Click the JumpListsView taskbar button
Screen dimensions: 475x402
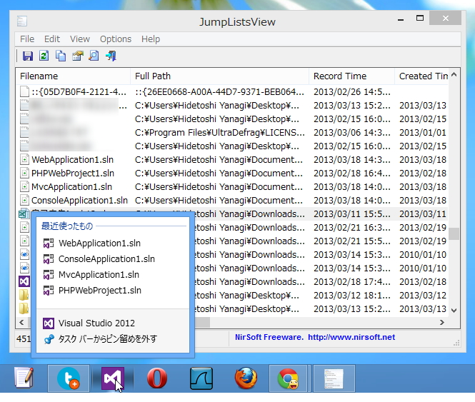pyautogui.click(x=334, y=378)
